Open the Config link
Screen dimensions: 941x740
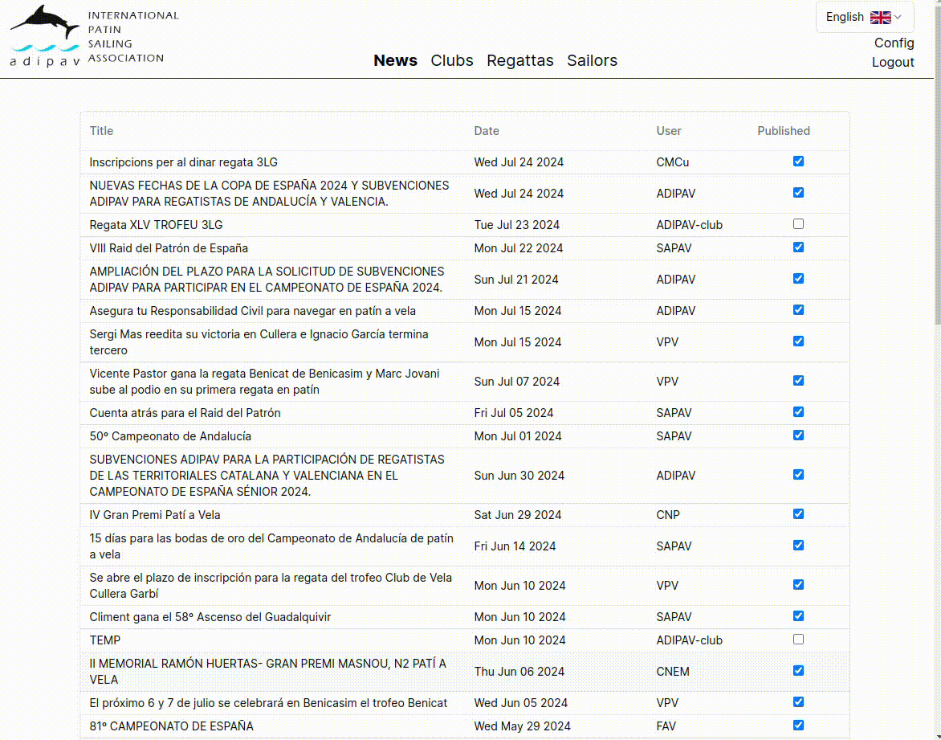coord(894,43)
